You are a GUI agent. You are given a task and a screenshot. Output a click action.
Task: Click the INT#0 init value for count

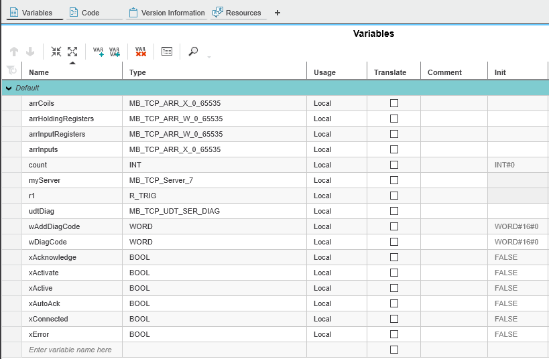(x=505, y=165)
